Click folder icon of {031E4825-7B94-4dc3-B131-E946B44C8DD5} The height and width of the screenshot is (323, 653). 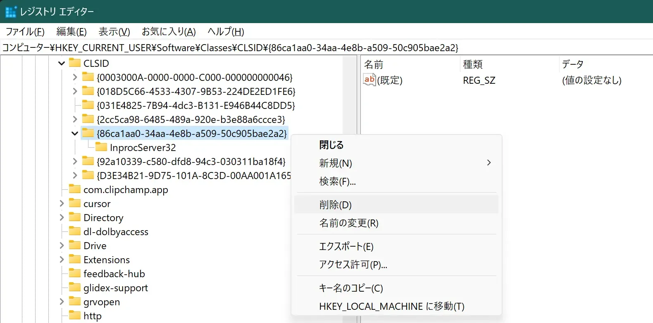pyautogui.click(x=88, y=105)
